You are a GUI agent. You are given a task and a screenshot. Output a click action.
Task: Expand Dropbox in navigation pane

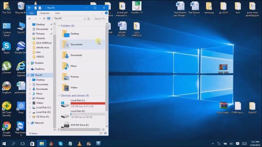click(29, 63)
